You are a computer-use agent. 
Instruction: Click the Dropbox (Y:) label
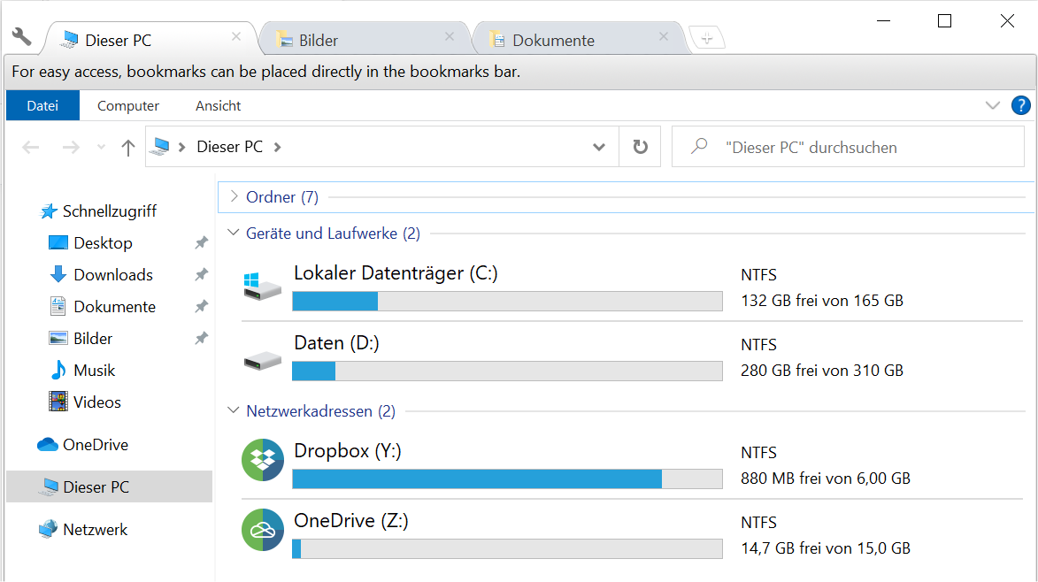(348, 451)
